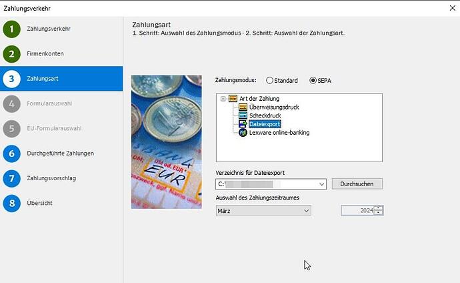The height and width of the screenshot is (283, 460).
Task: Close the Zahlungsverkehr dialog window
Action: (446, 8)
